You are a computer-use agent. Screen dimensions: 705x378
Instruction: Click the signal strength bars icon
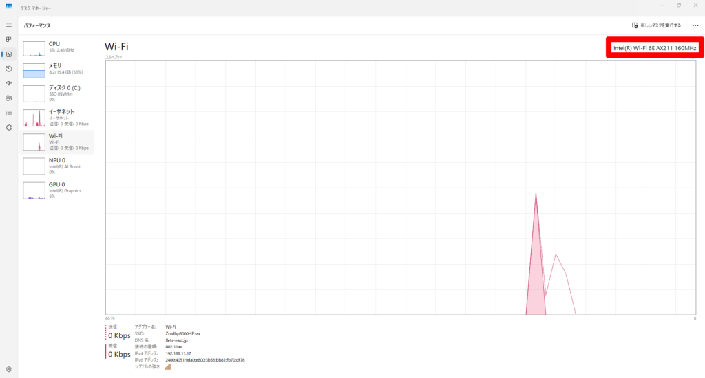point(168,366)
